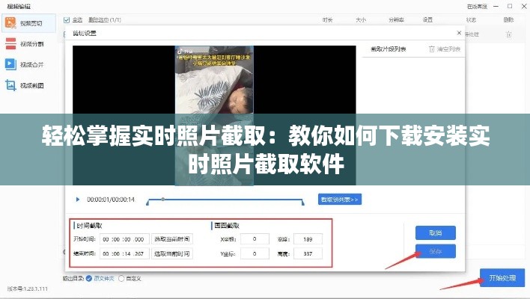Click the 取消 cancel button
Image resolution: width=530 pixels, height=299 pixels.
tap(436, 233)
